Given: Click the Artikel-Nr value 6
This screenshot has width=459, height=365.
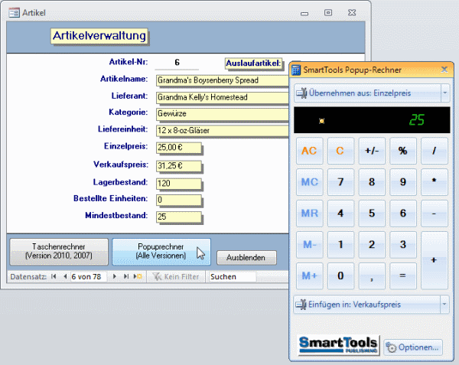Looking at the screenshot, I should tap(177, 63).
